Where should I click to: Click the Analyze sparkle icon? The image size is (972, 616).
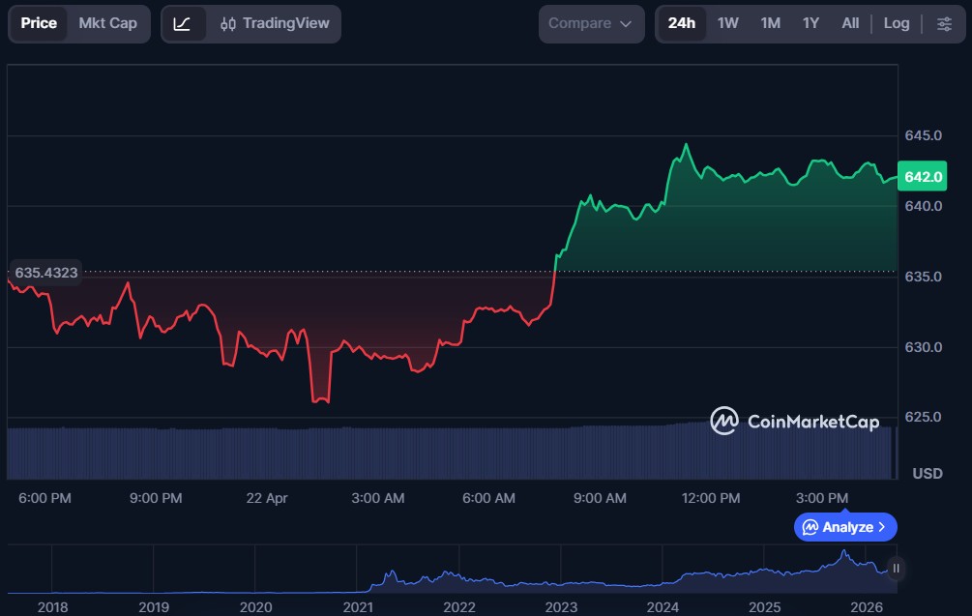tap(810, 527)
